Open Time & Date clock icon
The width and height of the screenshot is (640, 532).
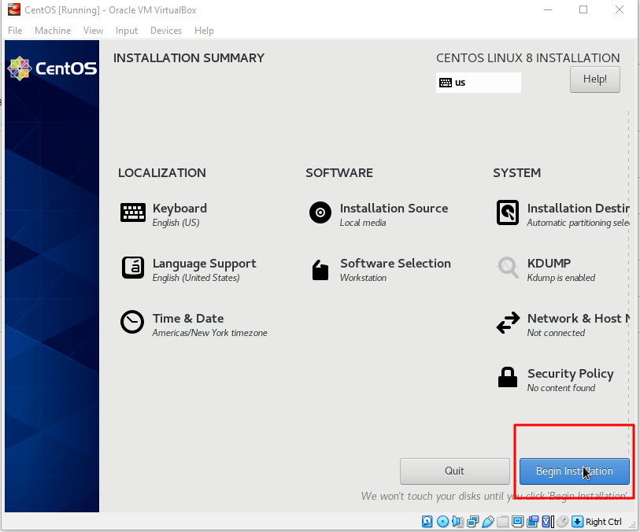coord(132,323)
